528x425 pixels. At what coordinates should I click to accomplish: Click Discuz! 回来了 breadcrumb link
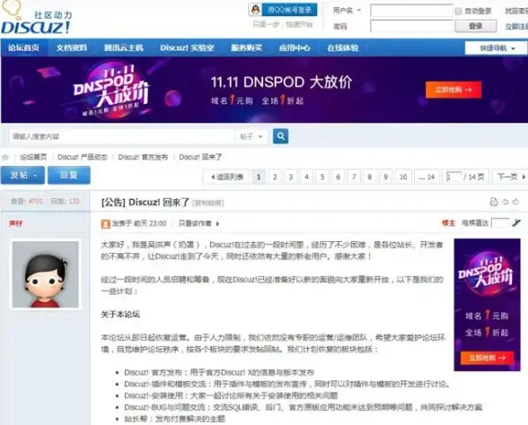pyautogui.click(x=200, y=157)
